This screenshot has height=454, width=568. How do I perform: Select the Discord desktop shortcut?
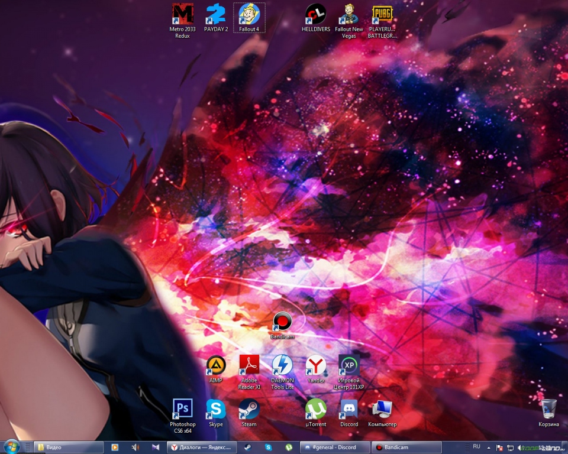coord(349,413)
